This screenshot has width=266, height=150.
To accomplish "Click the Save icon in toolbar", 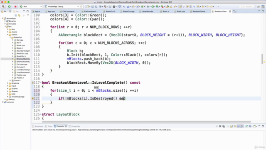I will [x=92, y=7].
